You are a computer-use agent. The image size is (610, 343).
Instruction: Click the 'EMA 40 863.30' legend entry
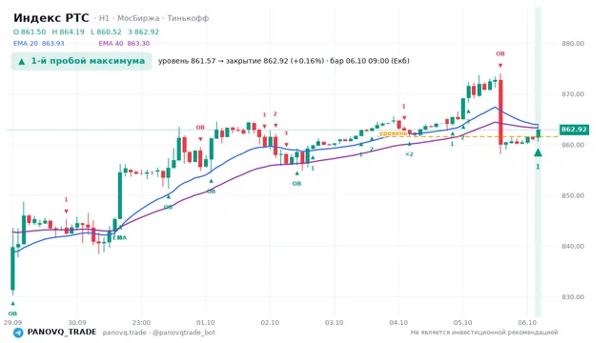pos(124,44)
